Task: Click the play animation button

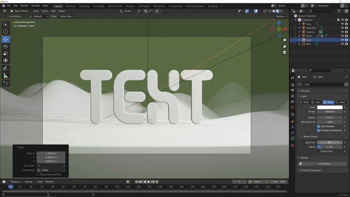Action: coord(149,182)
